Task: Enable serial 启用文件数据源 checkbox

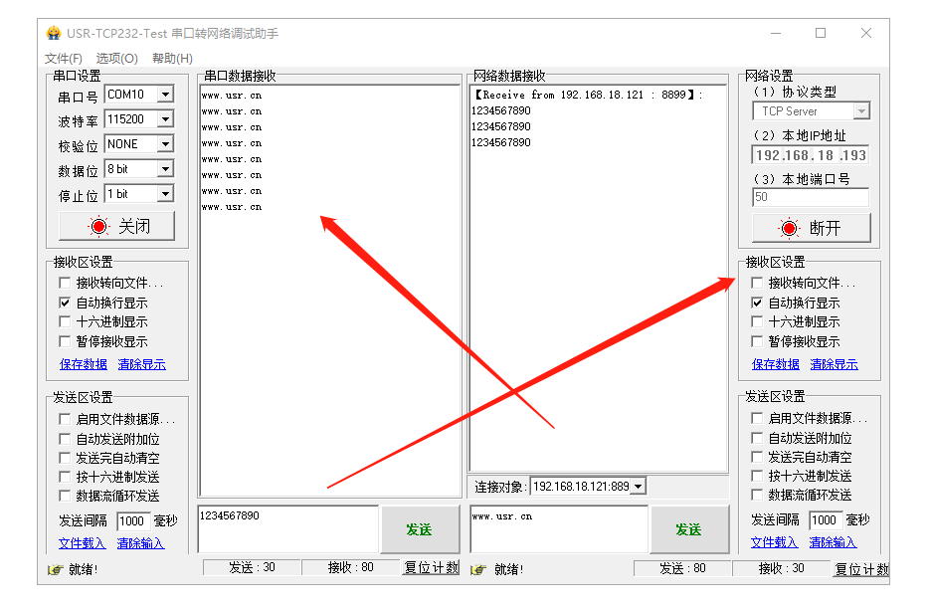Action: [x=65, y=419]
